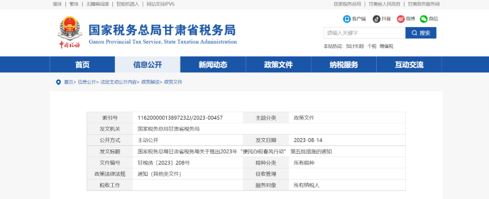Click the 所有纳税人 cell value

(307, 185)
